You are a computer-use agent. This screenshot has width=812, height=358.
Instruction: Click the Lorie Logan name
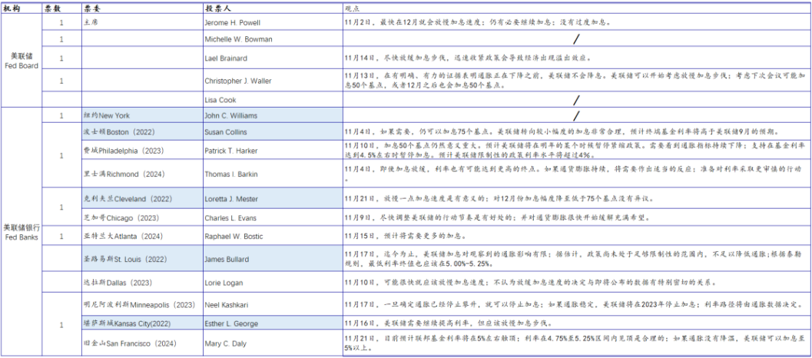pyautogui.click(x=224, y=283)
